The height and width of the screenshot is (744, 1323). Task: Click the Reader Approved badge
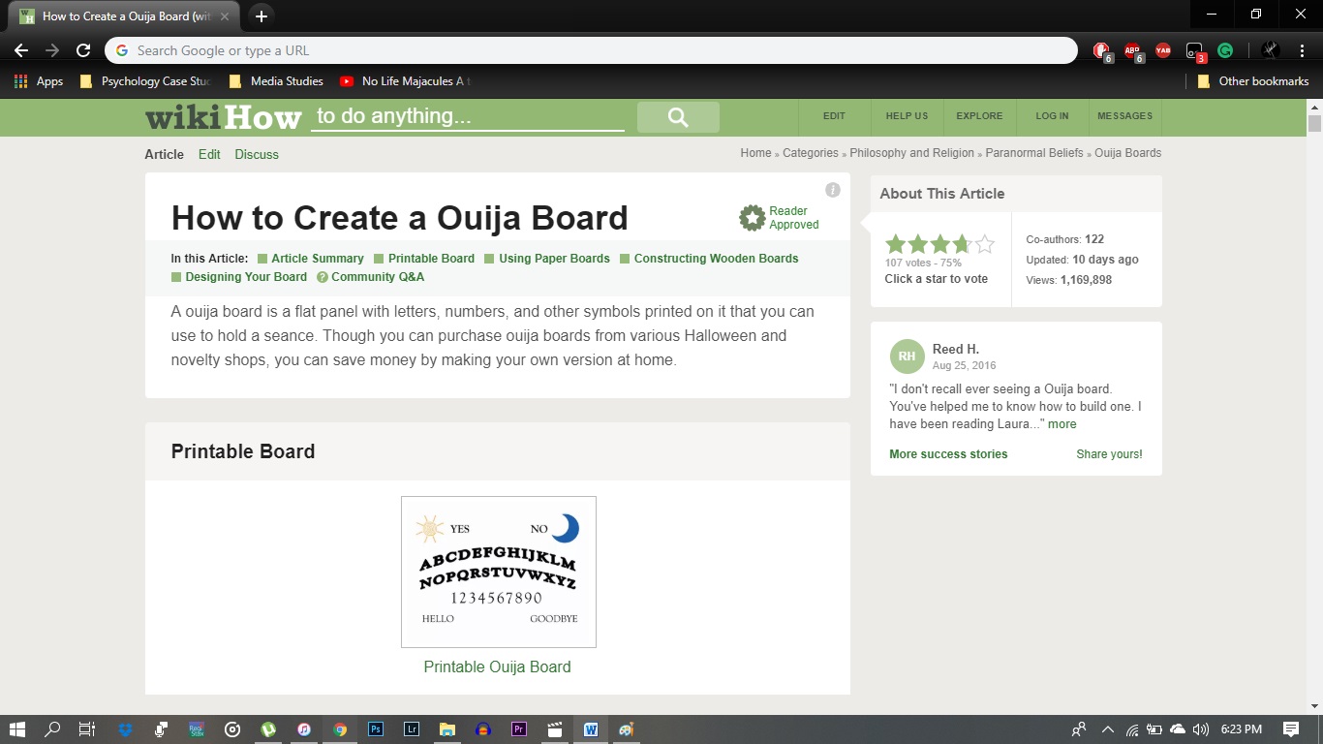[x=780, y=218]
